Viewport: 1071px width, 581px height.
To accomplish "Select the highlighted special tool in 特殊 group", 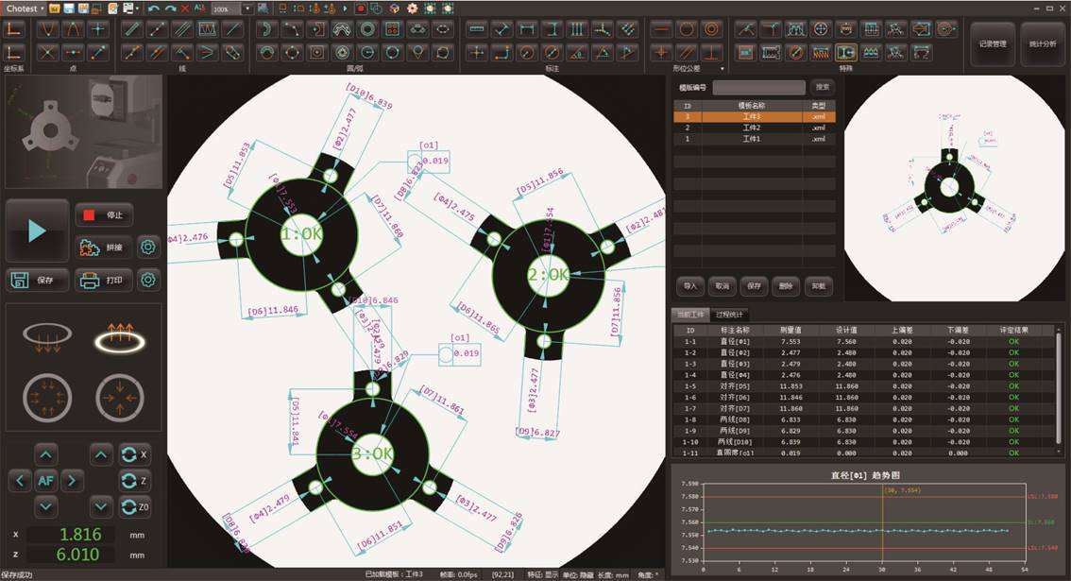I will [845, 52].
